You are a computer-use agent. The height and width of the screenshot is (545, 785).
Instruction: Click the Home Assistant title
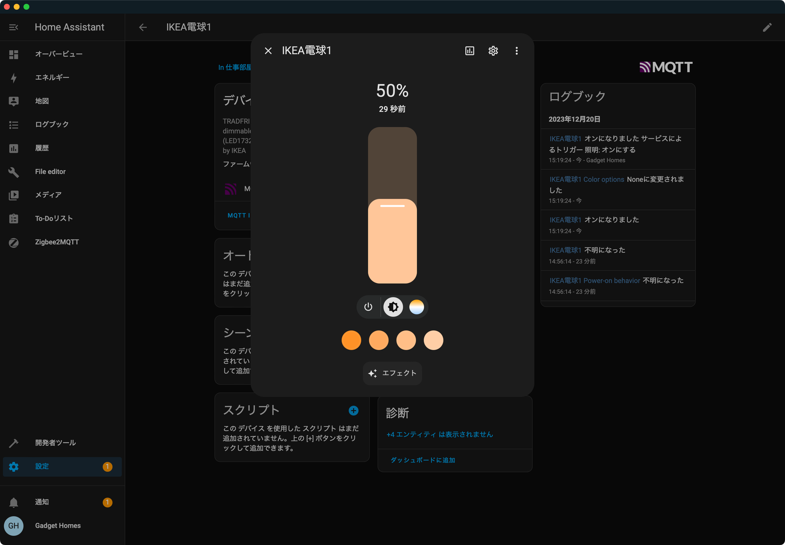click(69, 27)
